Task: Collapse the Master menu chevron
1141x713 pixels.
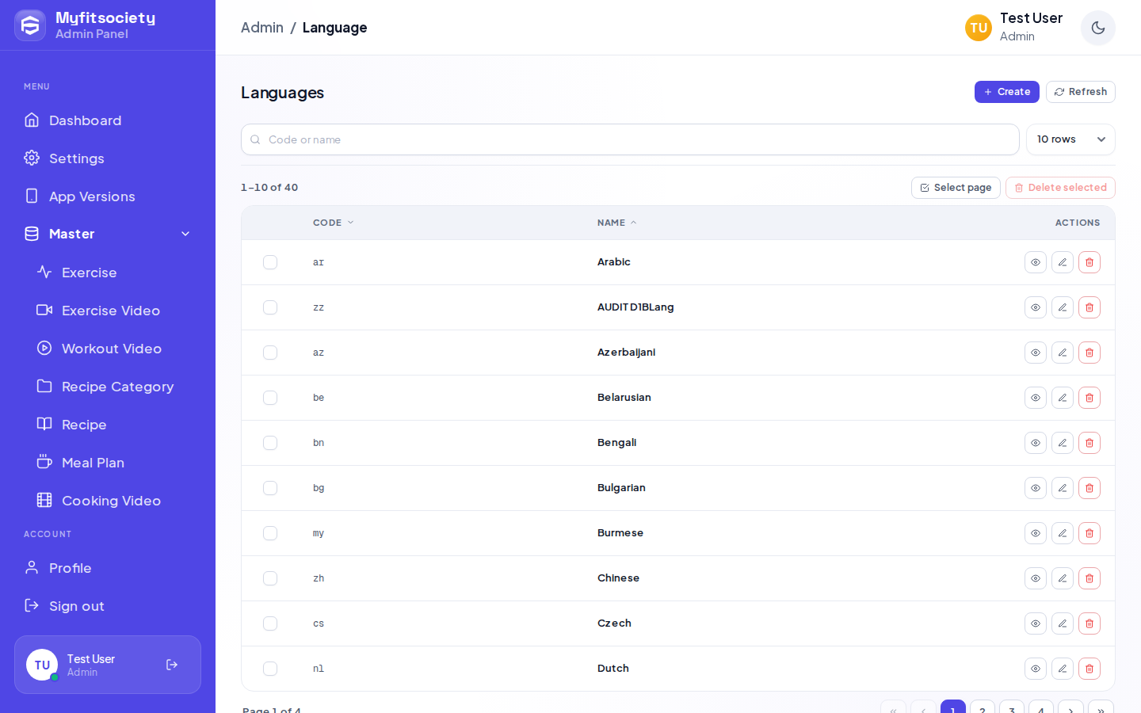Action: [185, 234]
